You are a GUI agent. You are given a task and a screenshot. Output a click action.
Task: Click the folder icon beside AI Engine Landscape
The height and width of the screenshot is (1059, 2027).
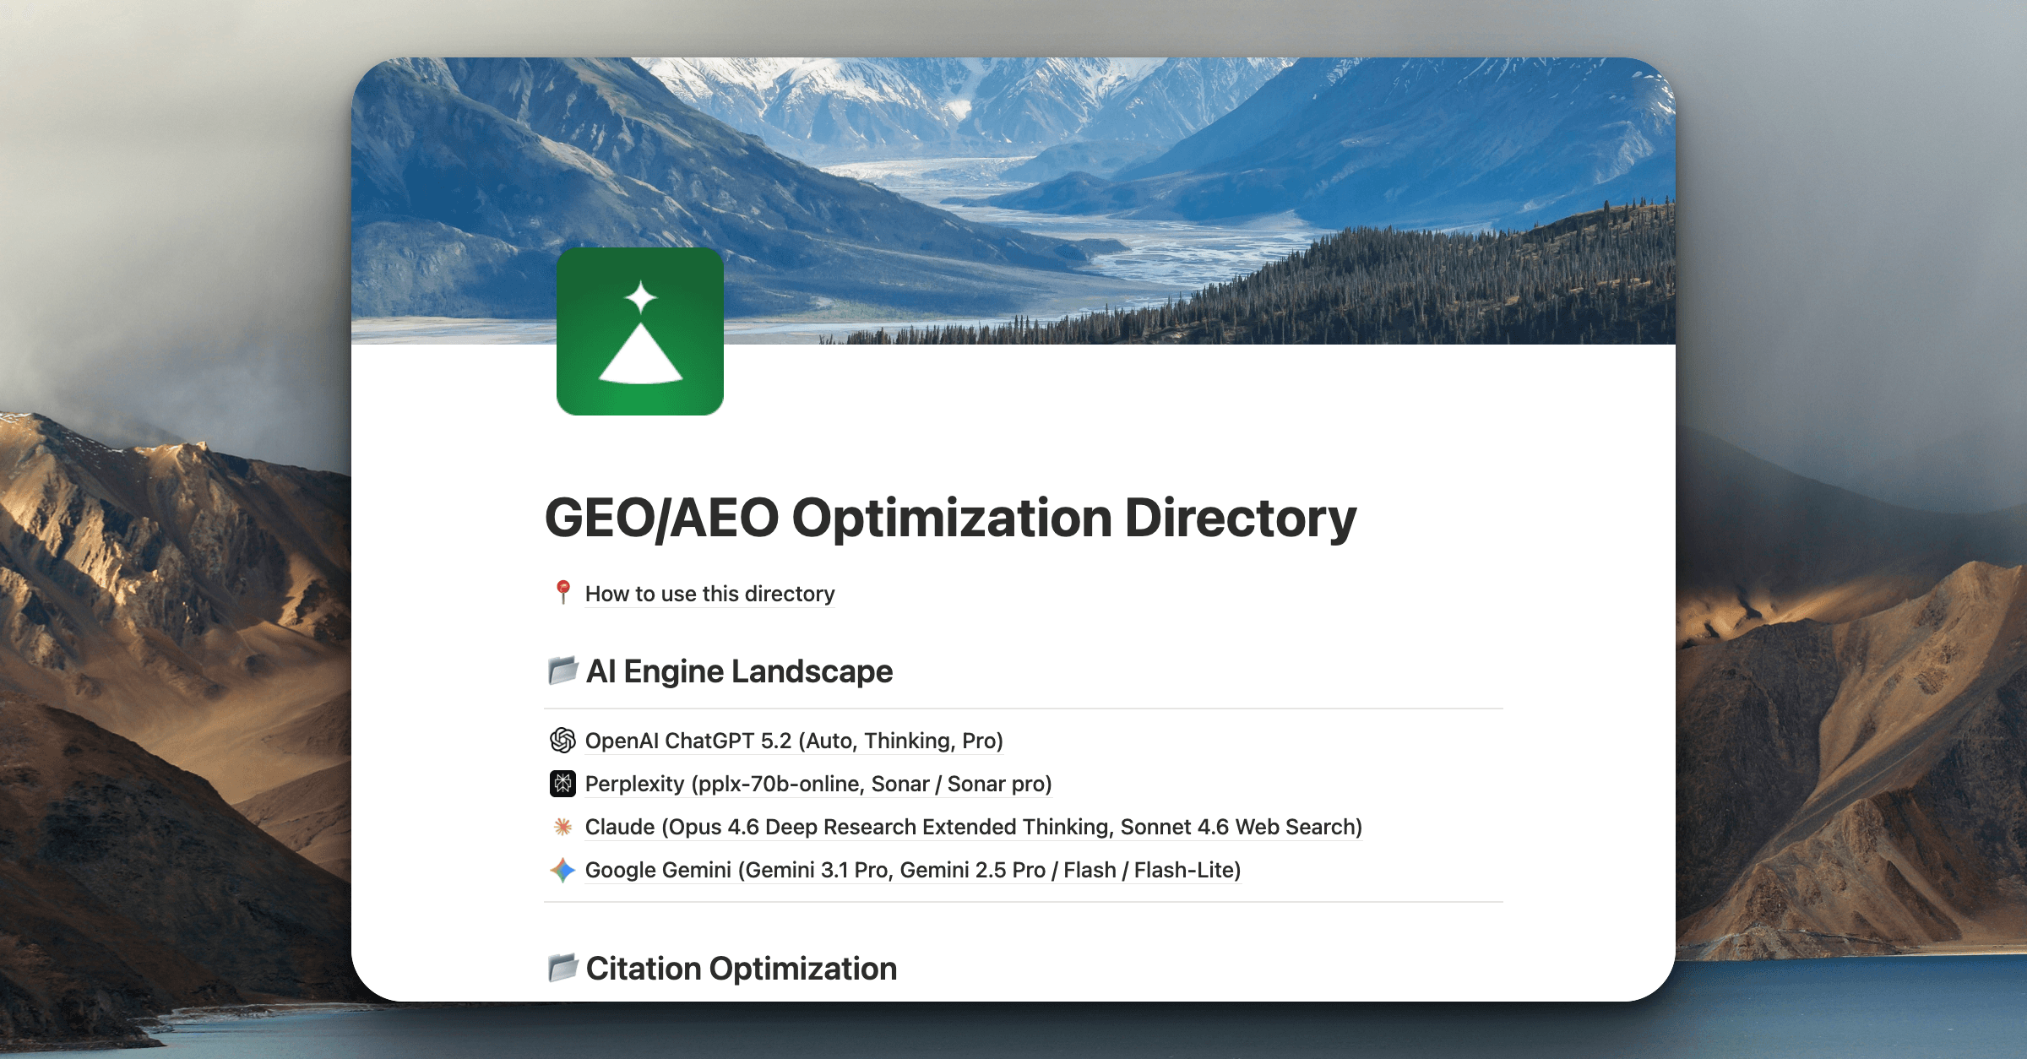pos(562,671)
